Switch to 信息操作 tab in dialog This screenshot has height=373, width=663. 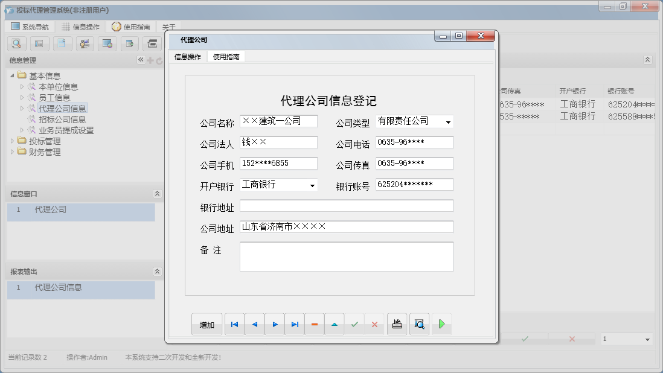click(x=188, y=57)
